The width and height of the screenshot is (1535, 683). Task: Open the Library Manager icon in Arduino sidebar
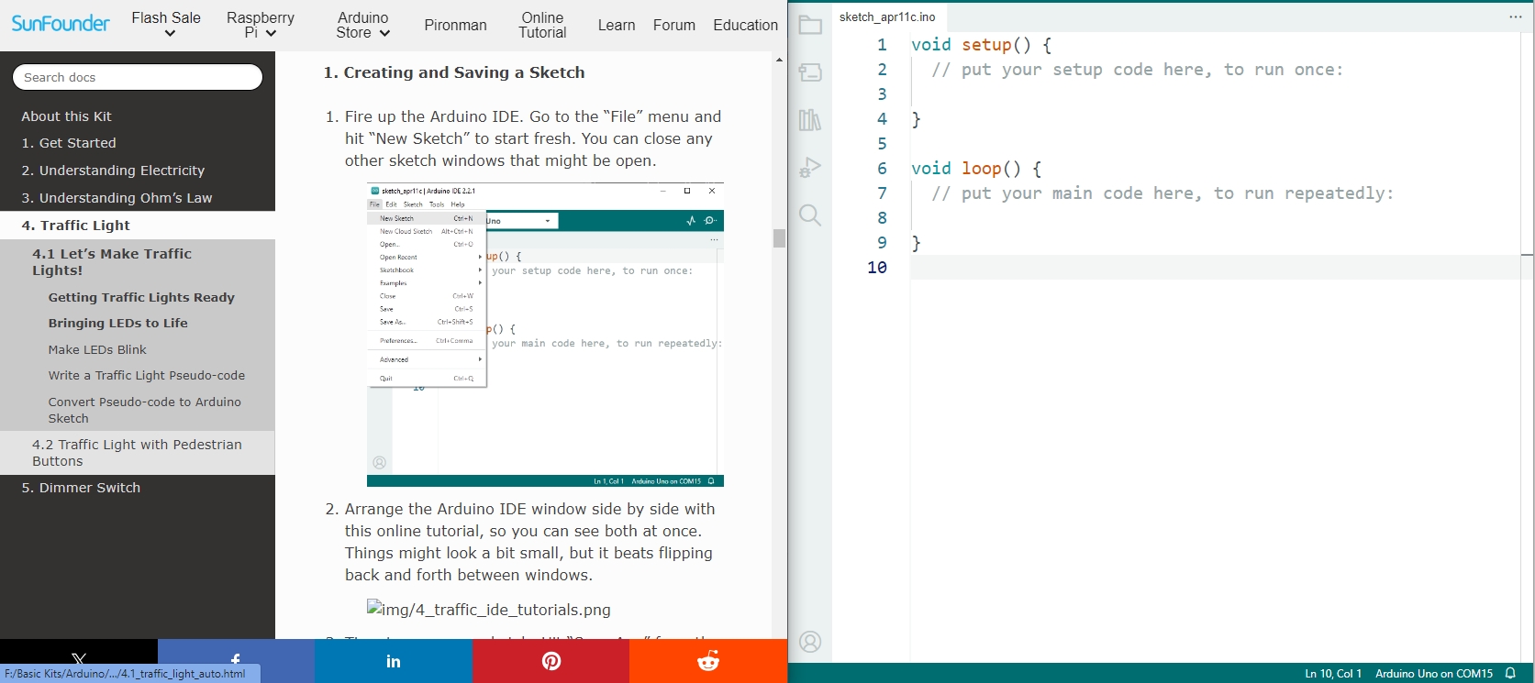[x=810, y=120]
